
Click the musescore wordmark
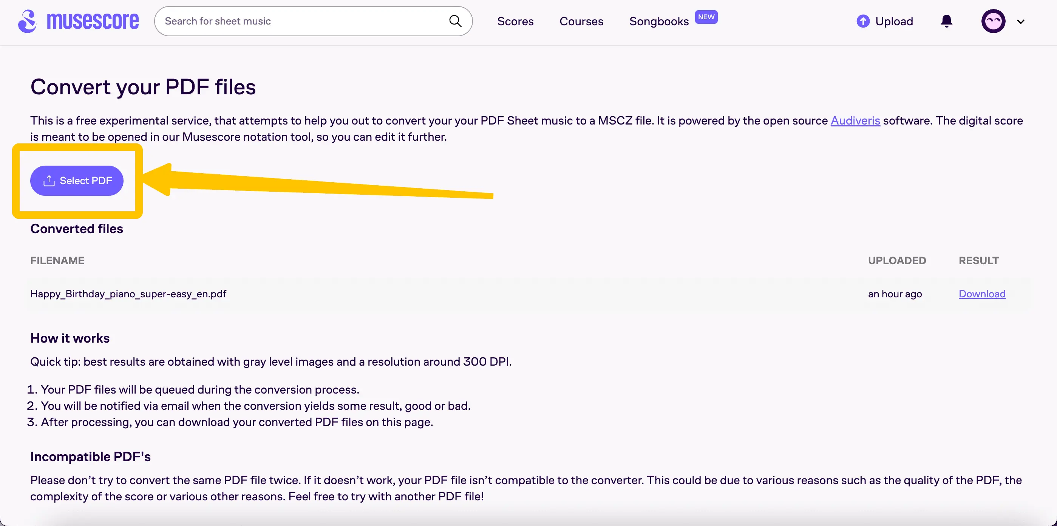(x=93, y=21)
